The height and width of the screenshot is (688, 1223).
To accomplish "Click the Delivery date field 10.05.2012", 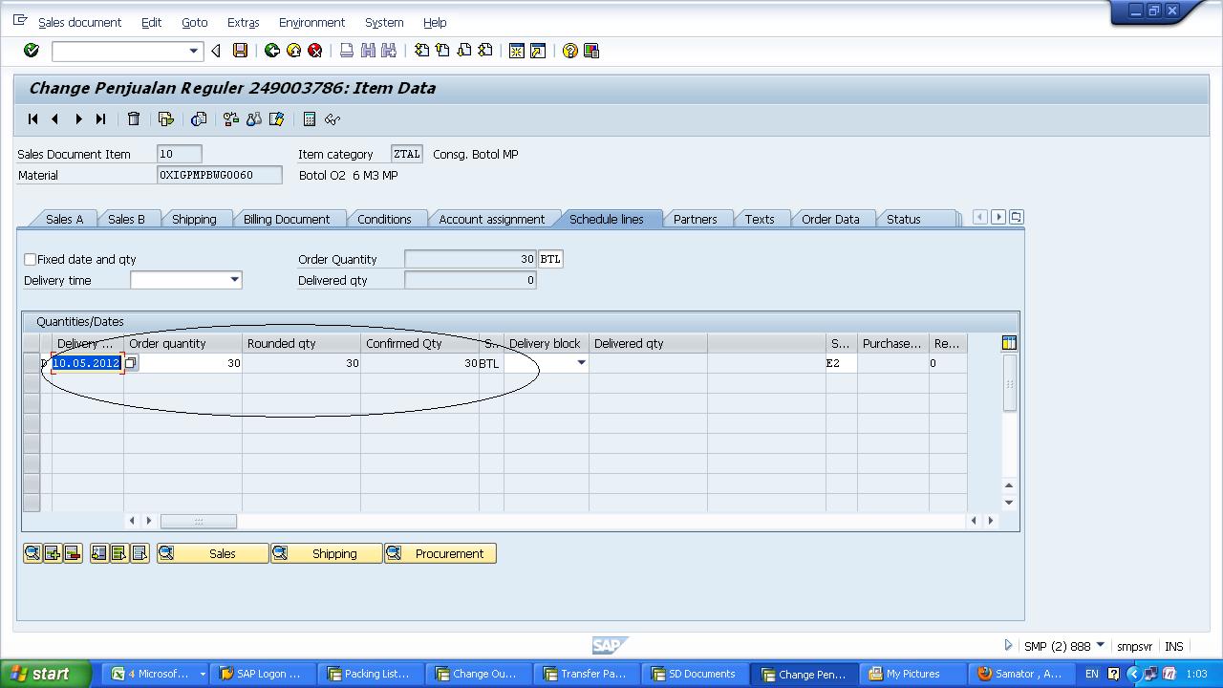I will point(87,363).
